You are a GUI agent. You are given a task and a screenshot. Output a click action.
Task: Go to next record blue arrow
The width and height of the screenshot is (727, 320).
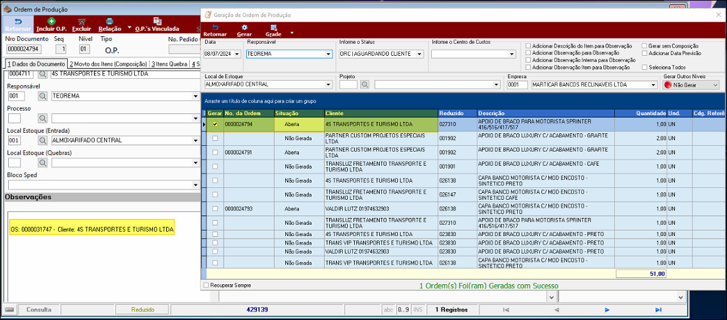click(607, 310)
